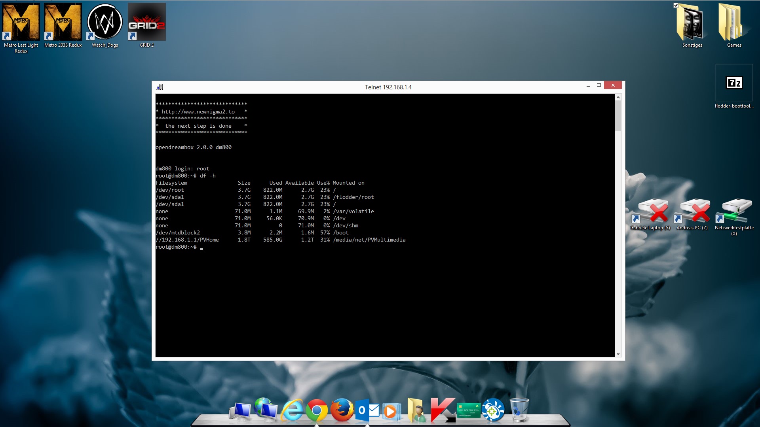The height and width of the screenshot is (427, 760).
Task: Open the Telnet window system menu icon
Action: pos(160,87)
